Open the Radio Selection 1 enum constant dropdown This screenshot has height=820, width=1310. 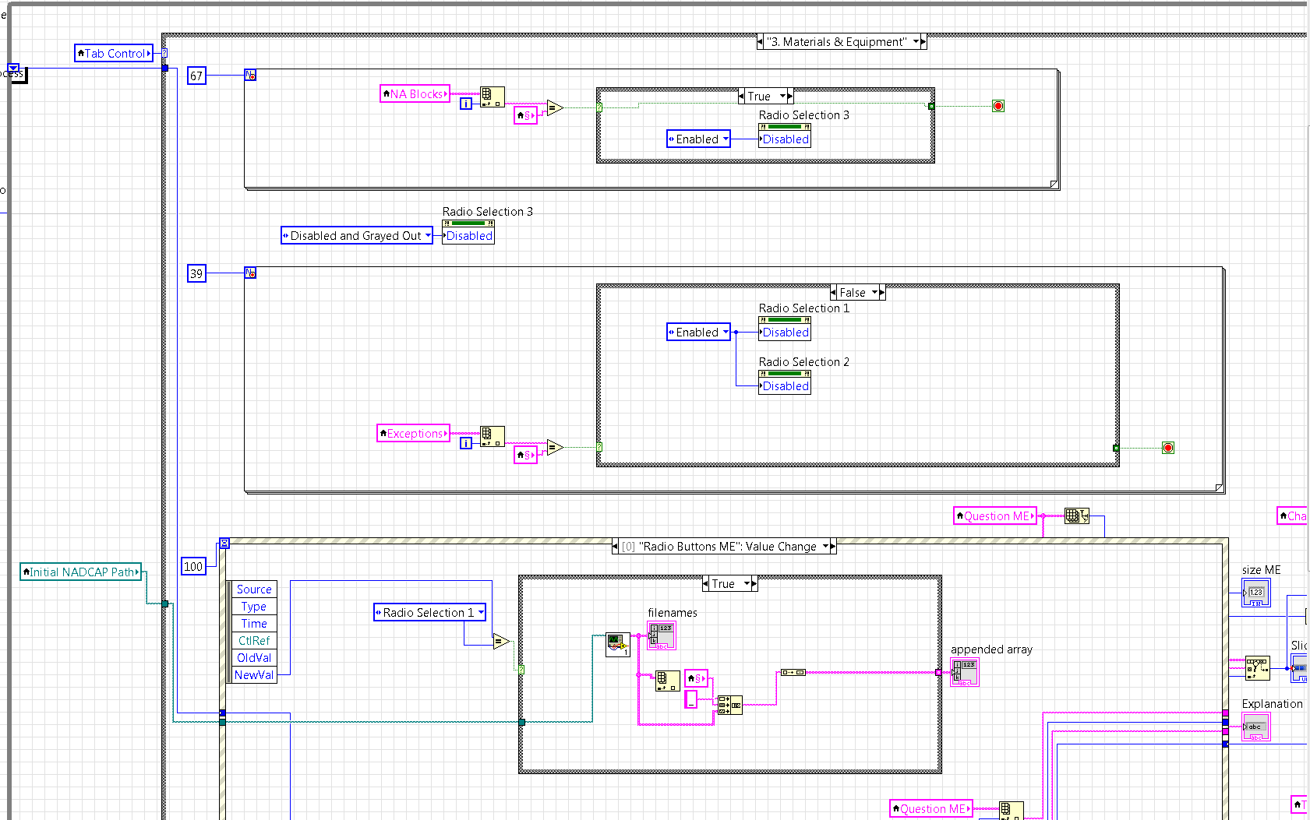(x=481, y=612)
